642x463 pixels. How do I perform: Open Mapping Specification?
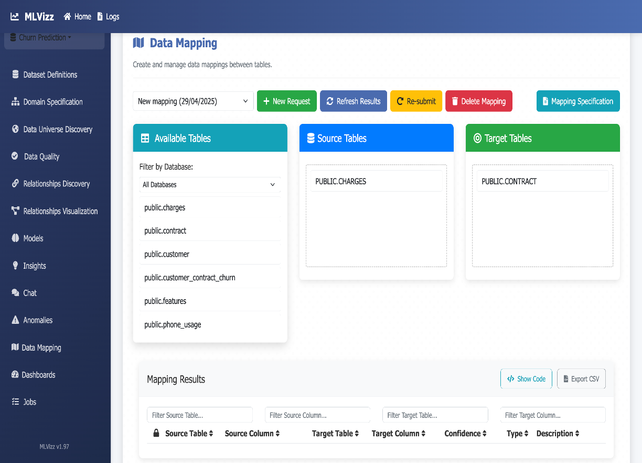pos(578,101)
